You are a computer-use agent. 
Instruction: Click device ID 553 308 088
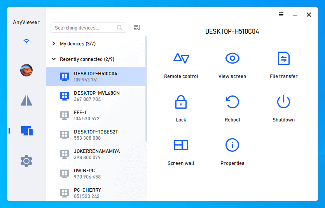tap(87, 138)
